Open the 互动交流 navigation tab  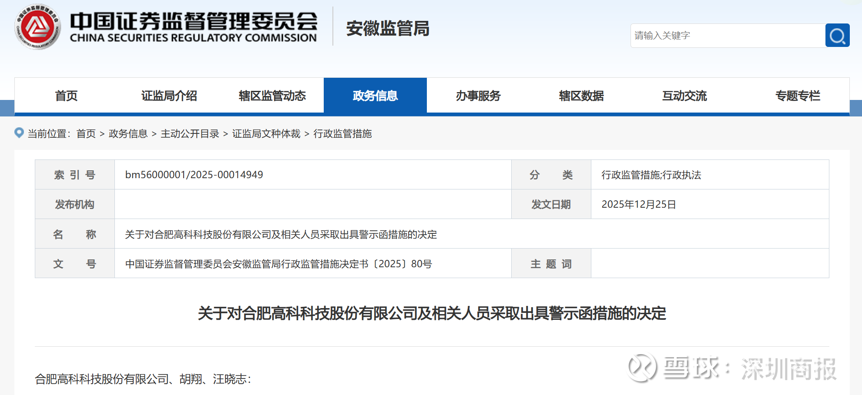[x=684, y=96]
